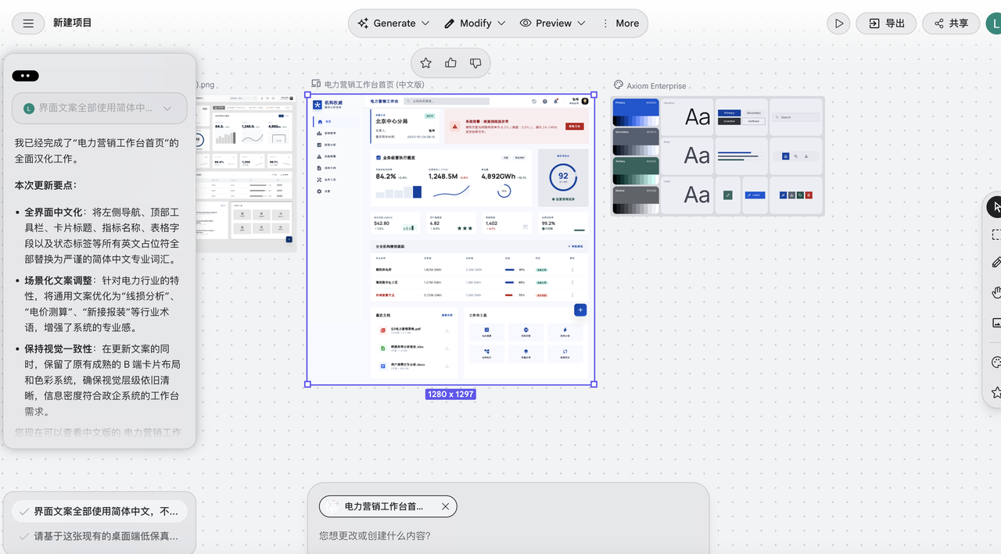Open the More menu
Screen dimensions: 1001x554
pyautogui.click(x=620, y=23)
